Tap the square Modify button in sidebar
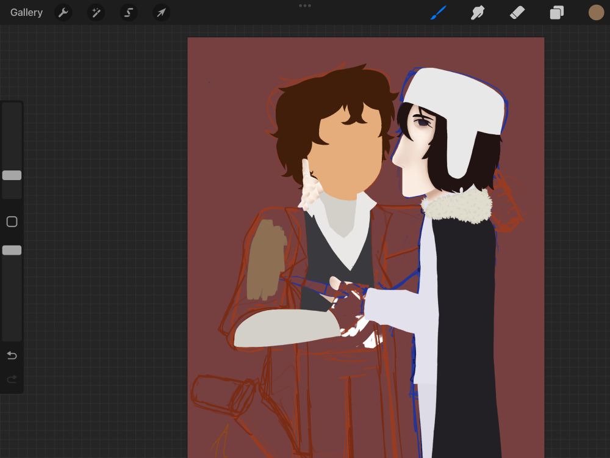Image resolution: width=610 pixels, height=458 pixels. 12,222
